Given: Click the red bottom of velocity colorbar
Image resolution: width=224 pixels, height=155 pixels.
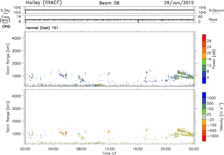Looking at the screenshot, I should click(204, 138).
